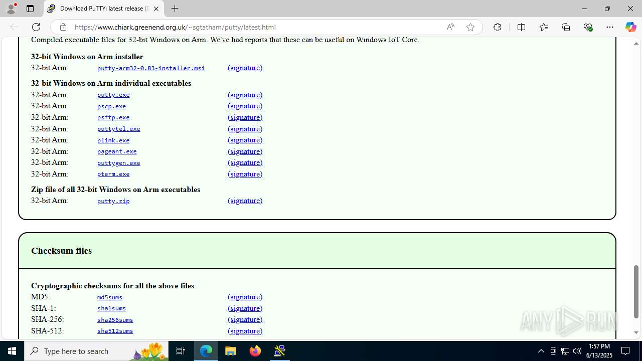Open signature for pageant.exe
642x361 pixels.
[x=245, y=151]
